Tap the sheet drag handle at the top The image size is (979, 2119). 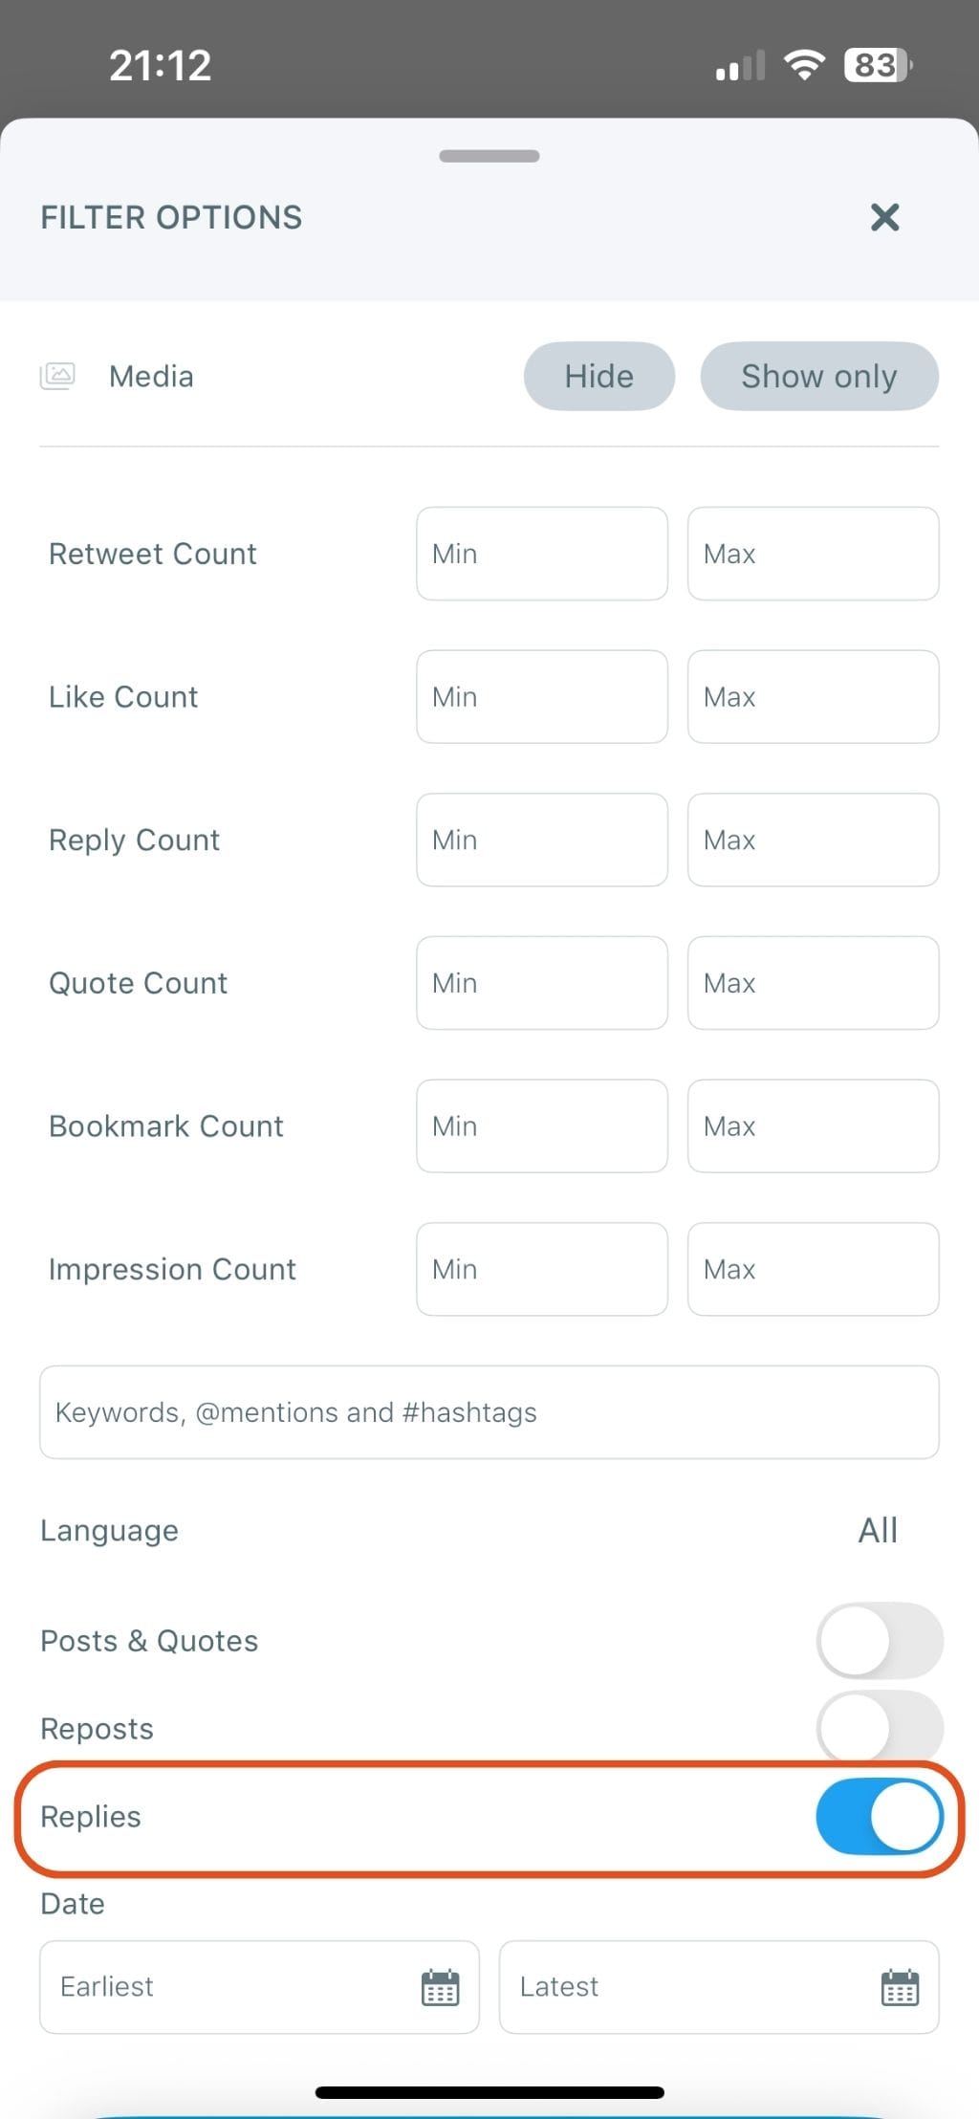(489, 155)
